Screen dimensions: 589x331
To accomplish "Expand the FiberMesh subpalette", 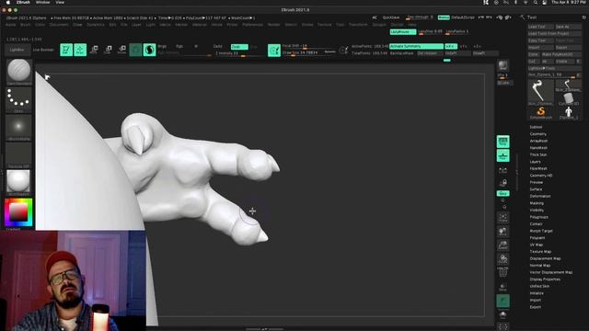I will pos(538,168).
